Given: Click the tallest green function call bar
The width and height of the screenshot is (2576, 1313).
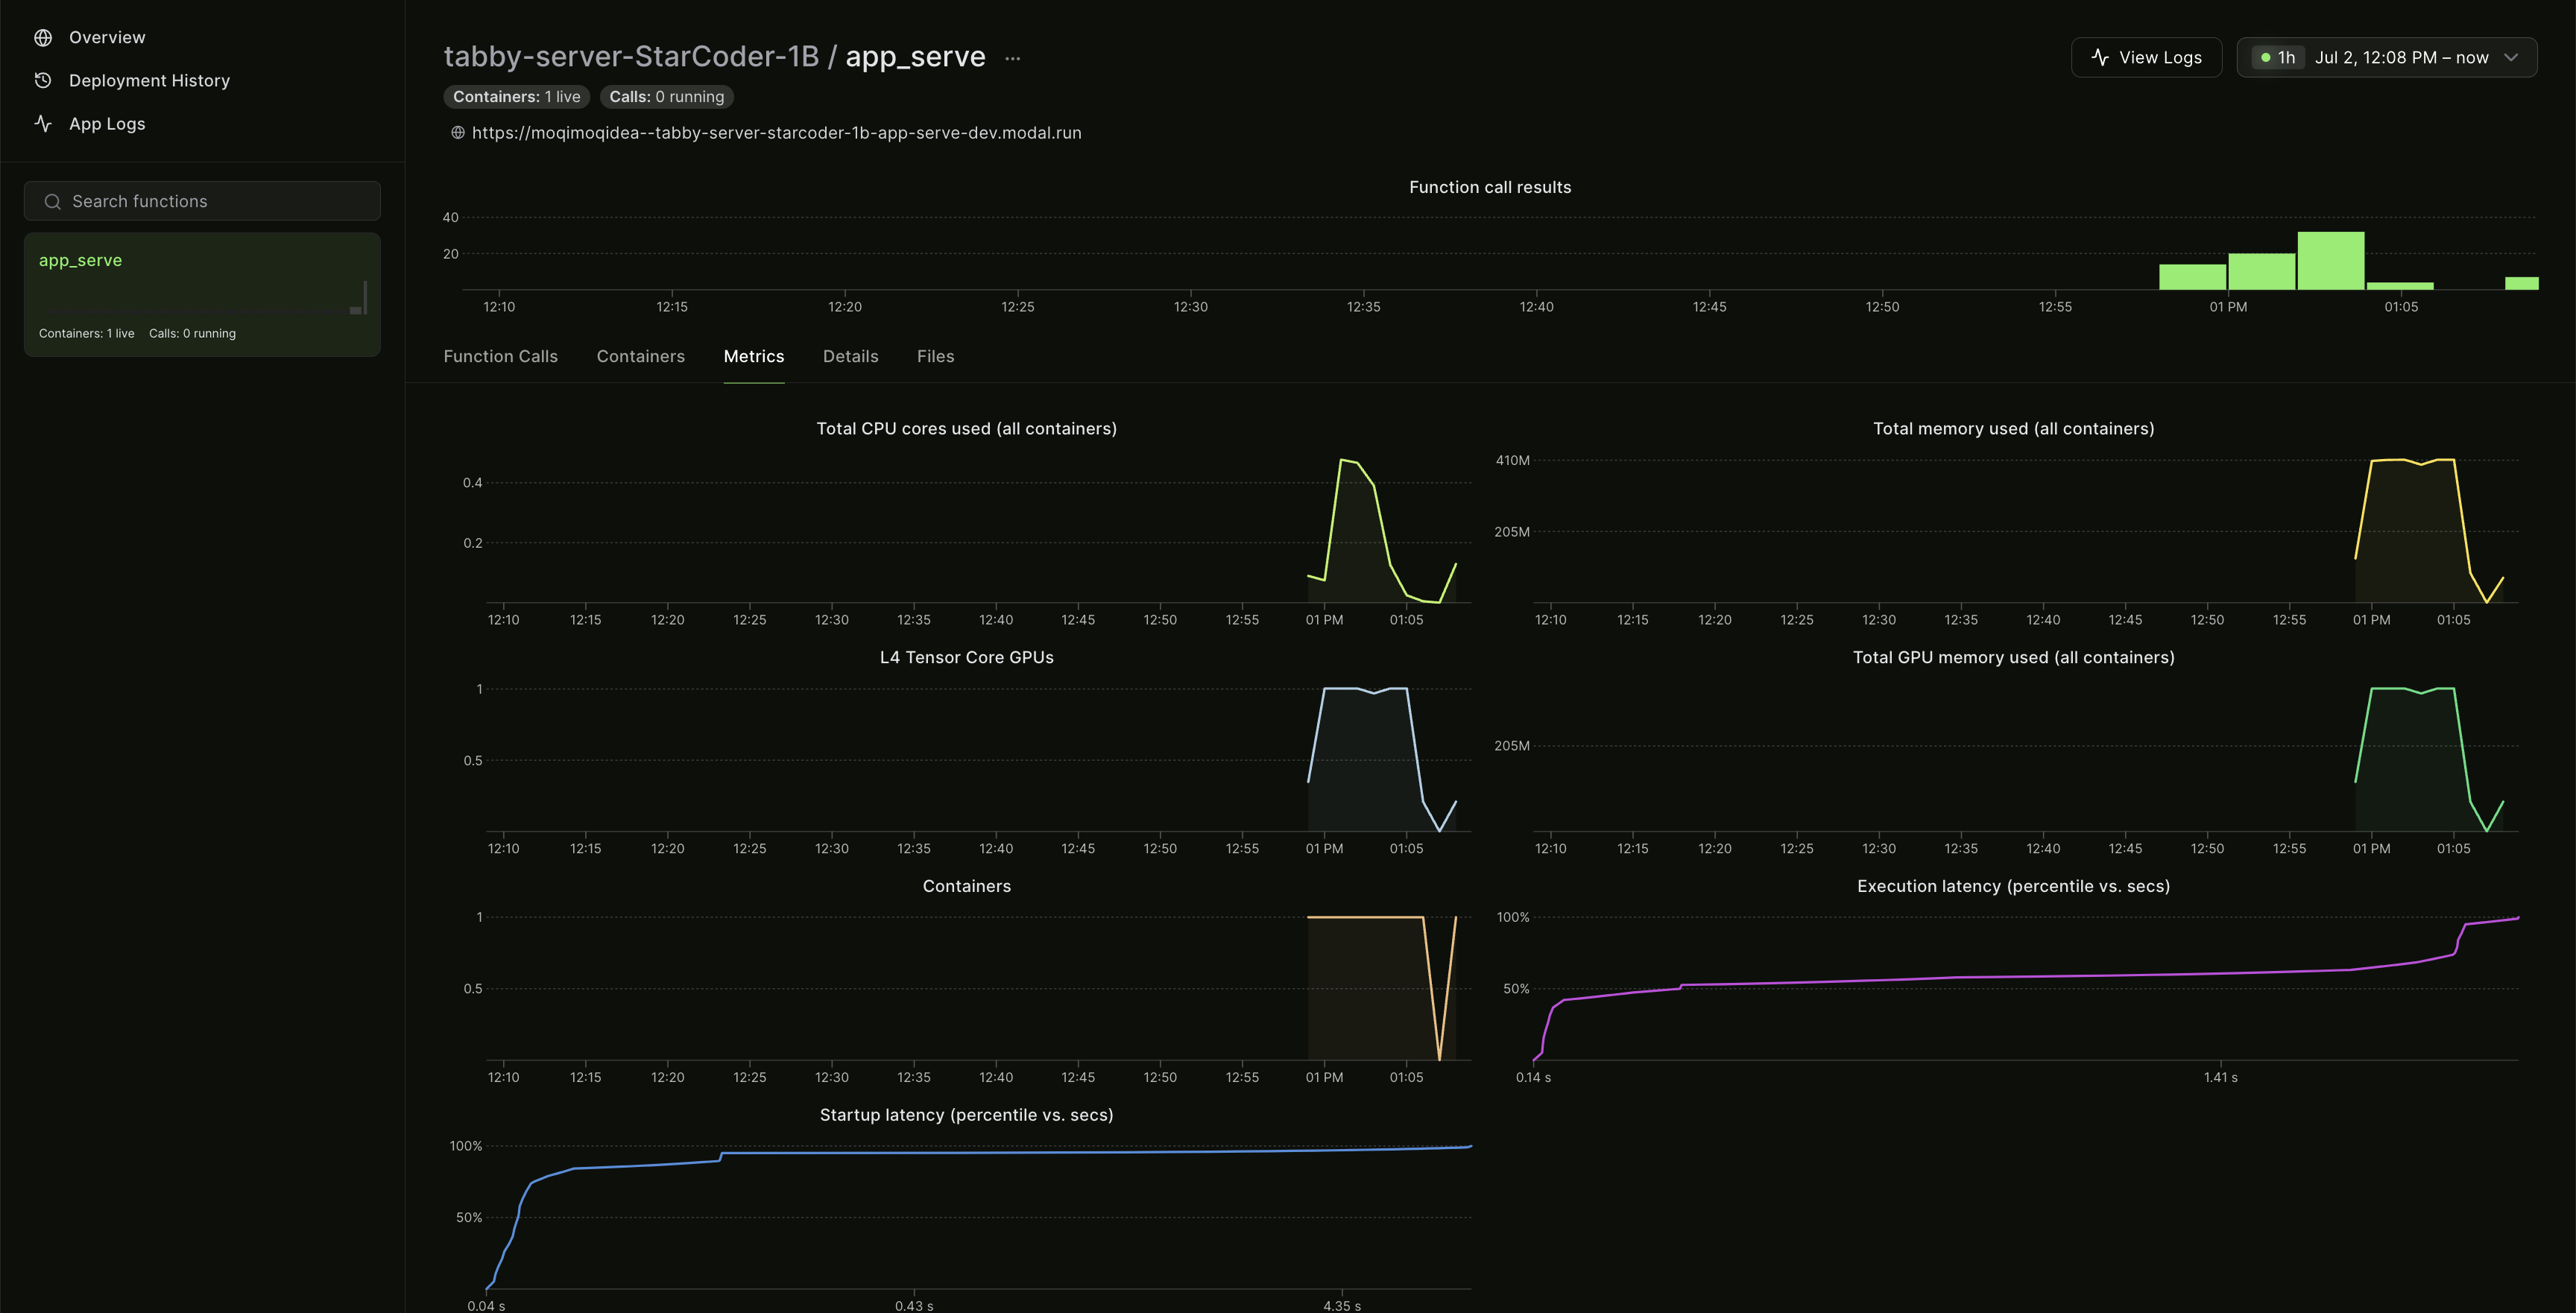Looking at the screenshot, I should pos(2330,260).
